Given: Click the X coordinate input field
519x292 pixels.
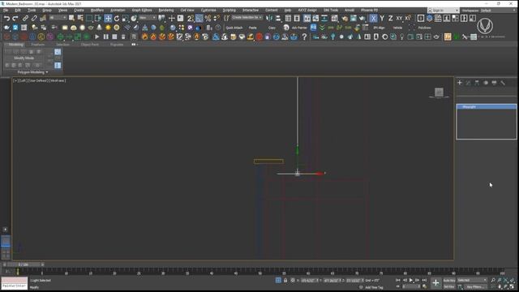Looking at the screenshot, I should coord(309,281).
